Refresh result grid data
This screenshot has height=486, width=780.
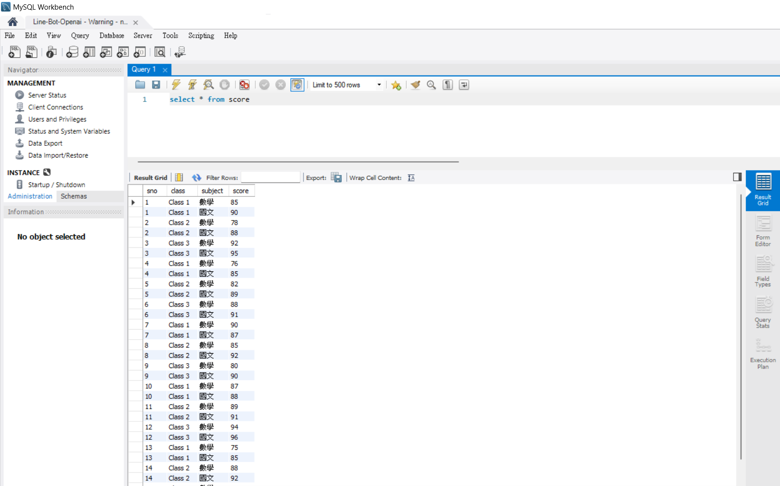196,178
